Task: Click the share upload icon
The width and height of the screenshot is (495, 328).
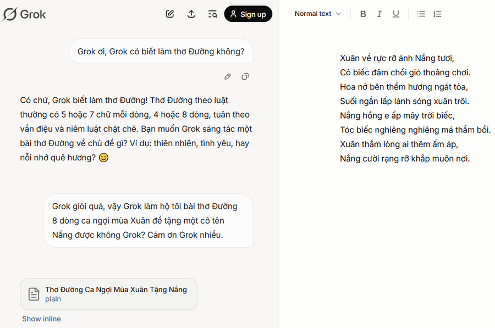Action: [x=191, y=14]
